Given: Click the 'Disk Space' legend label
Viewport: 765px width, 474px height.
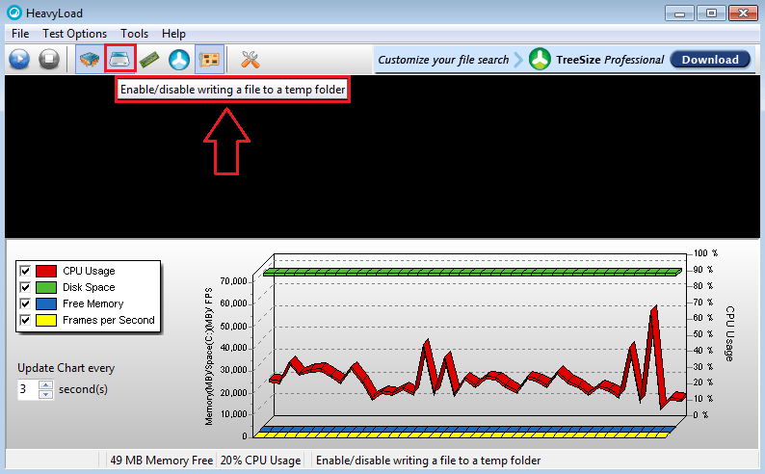Looking at the screenshot, I should pyautogui.click(x=89, y=287).
